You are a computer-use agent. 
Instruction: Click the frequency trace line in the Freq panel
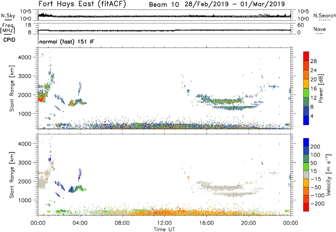click(x=164, y=30)
